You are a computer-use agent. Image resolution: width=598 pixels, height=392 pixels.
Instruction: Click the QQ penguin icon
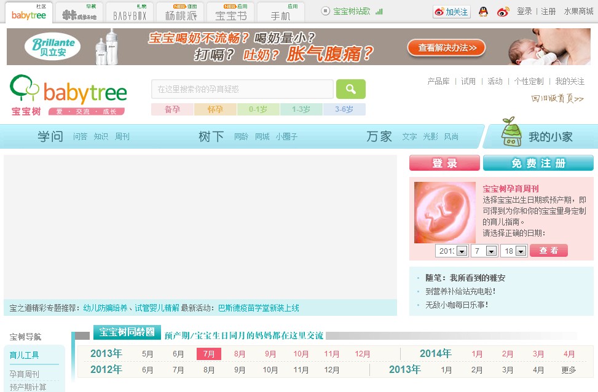tap(483, 12)
